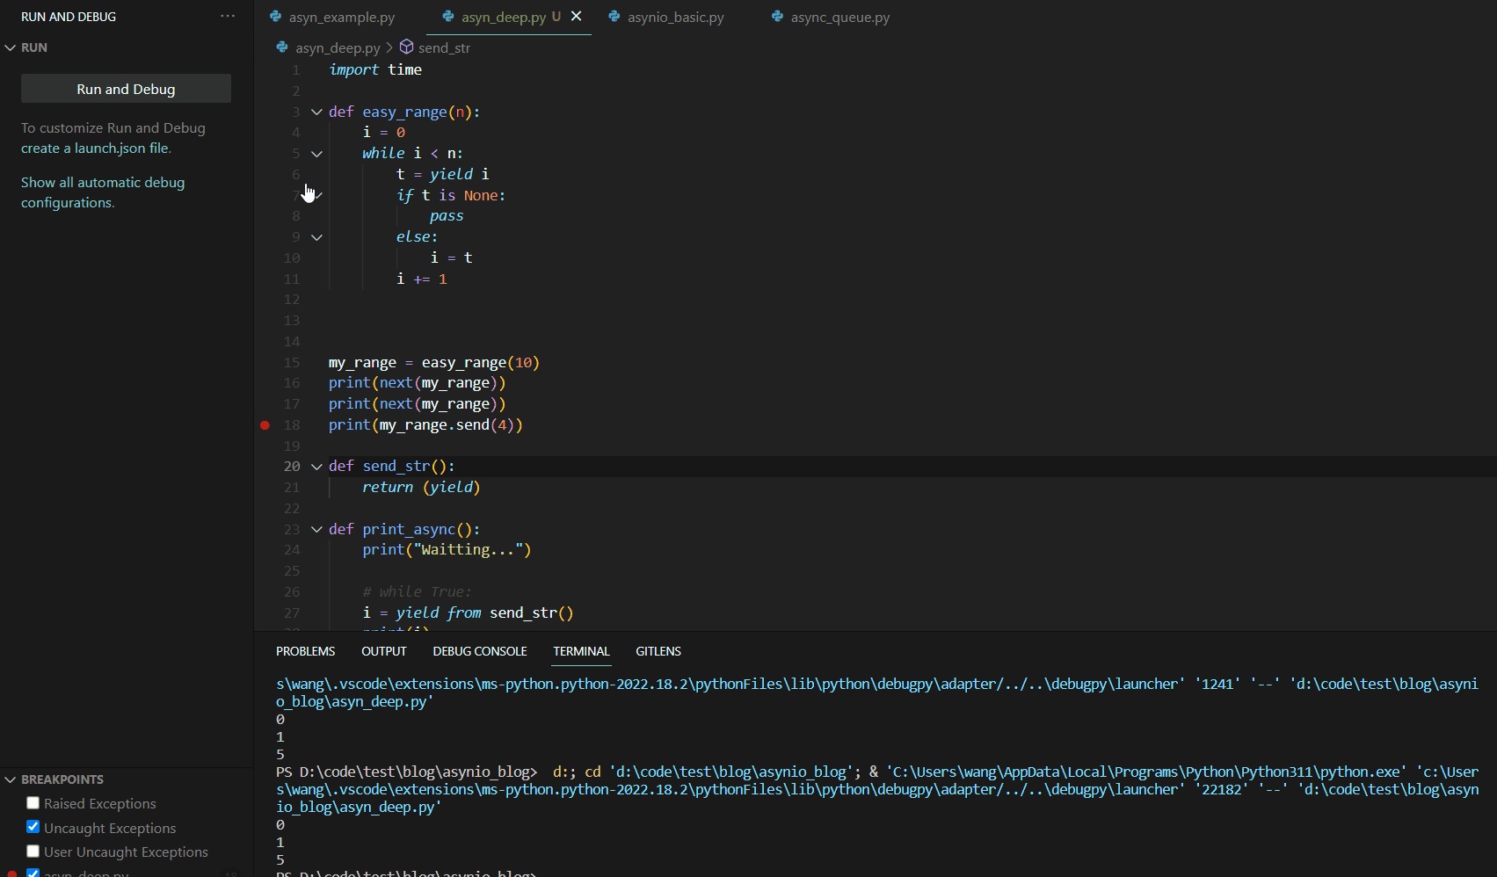
Task: Collapse the RUN section in the sidebar
Action: point(11,47)
